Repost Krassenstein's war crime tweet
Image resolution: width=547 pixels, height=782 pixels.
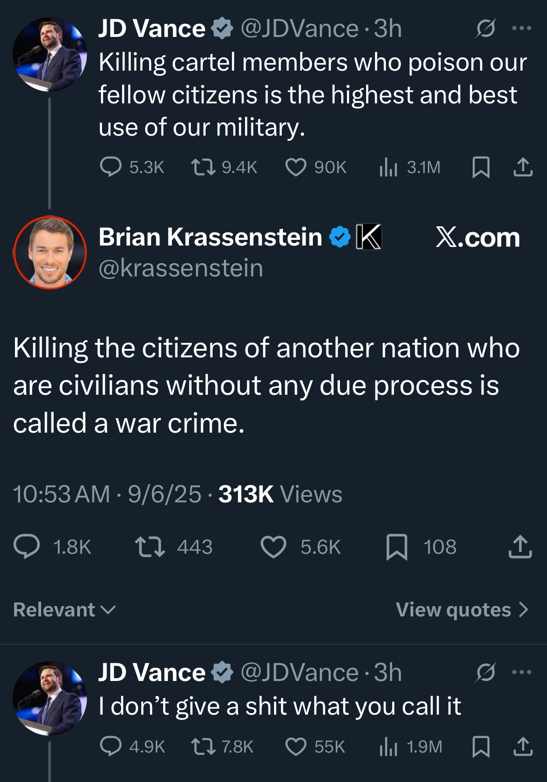(150, 547)
